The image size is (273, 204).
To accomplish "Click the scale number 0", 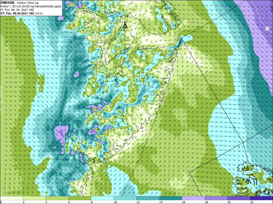I will coord(1,202).
